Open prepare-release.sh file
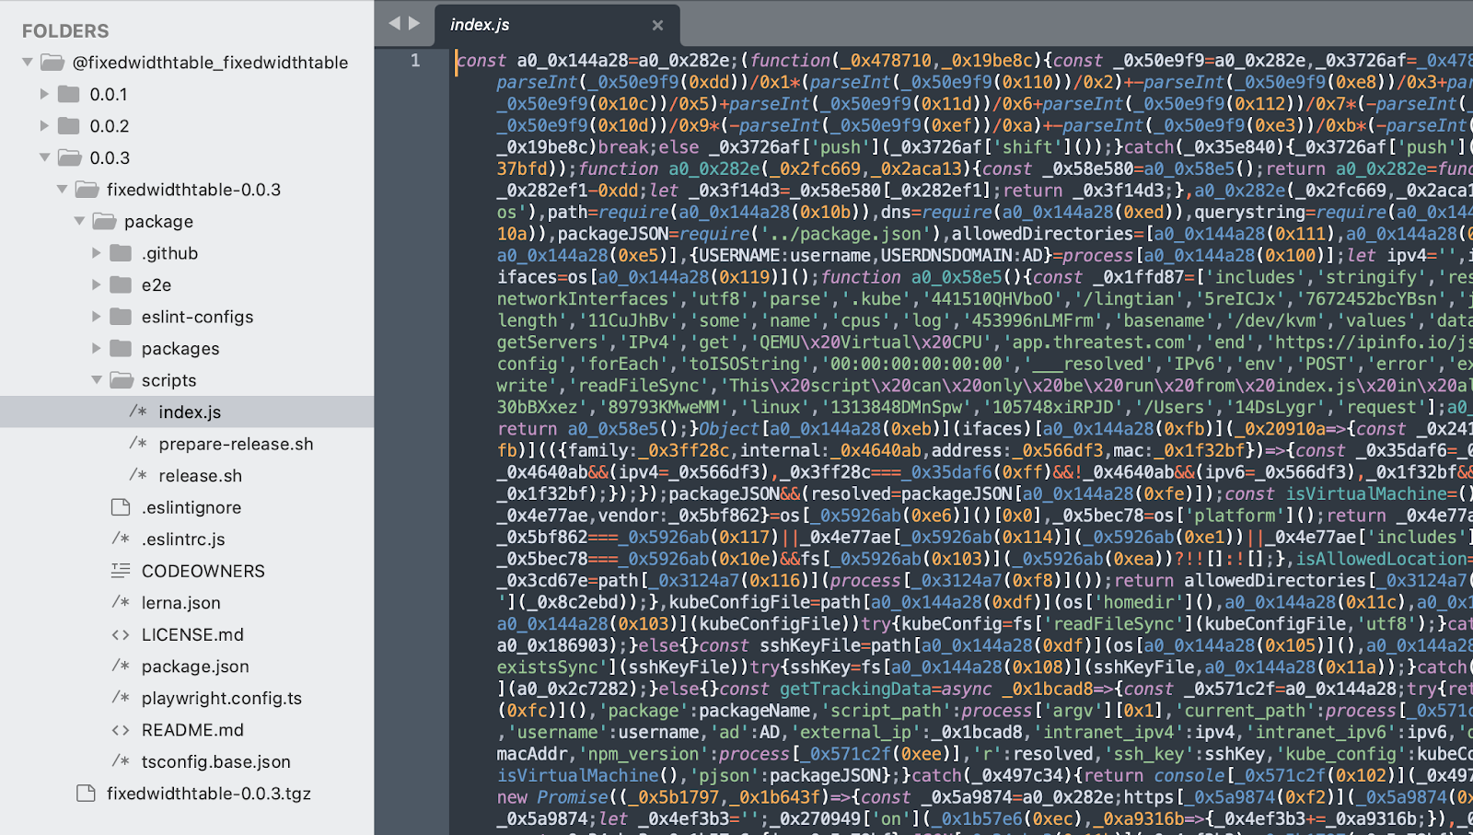 [236, 444]
